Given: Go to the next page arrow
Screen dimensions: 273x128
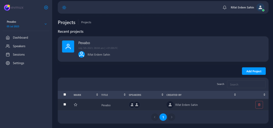Looking at the screenshot, I should (171, 117).
